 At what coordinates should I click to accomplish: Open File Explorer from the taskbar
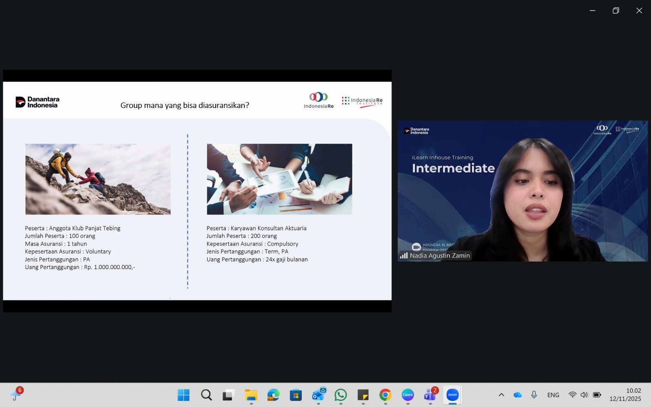(x=251, y=395)
